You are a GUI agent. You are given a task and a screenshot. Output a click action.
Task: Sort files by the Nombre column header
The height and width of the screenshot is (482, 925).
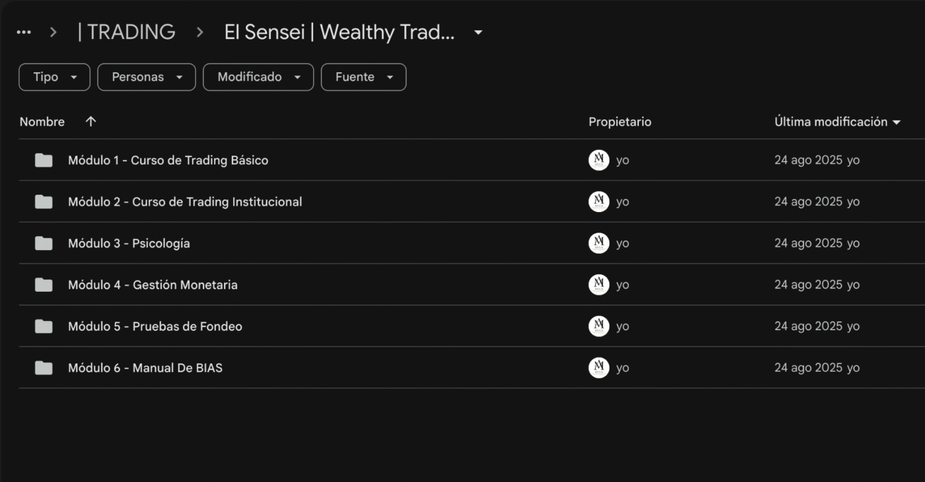coord(42,122)
